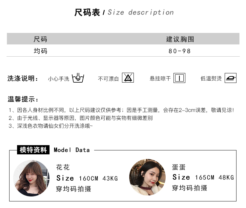246x208 pixels.
Task: Click the 温馨提示 heading
Action: click(x=23, y=99)
